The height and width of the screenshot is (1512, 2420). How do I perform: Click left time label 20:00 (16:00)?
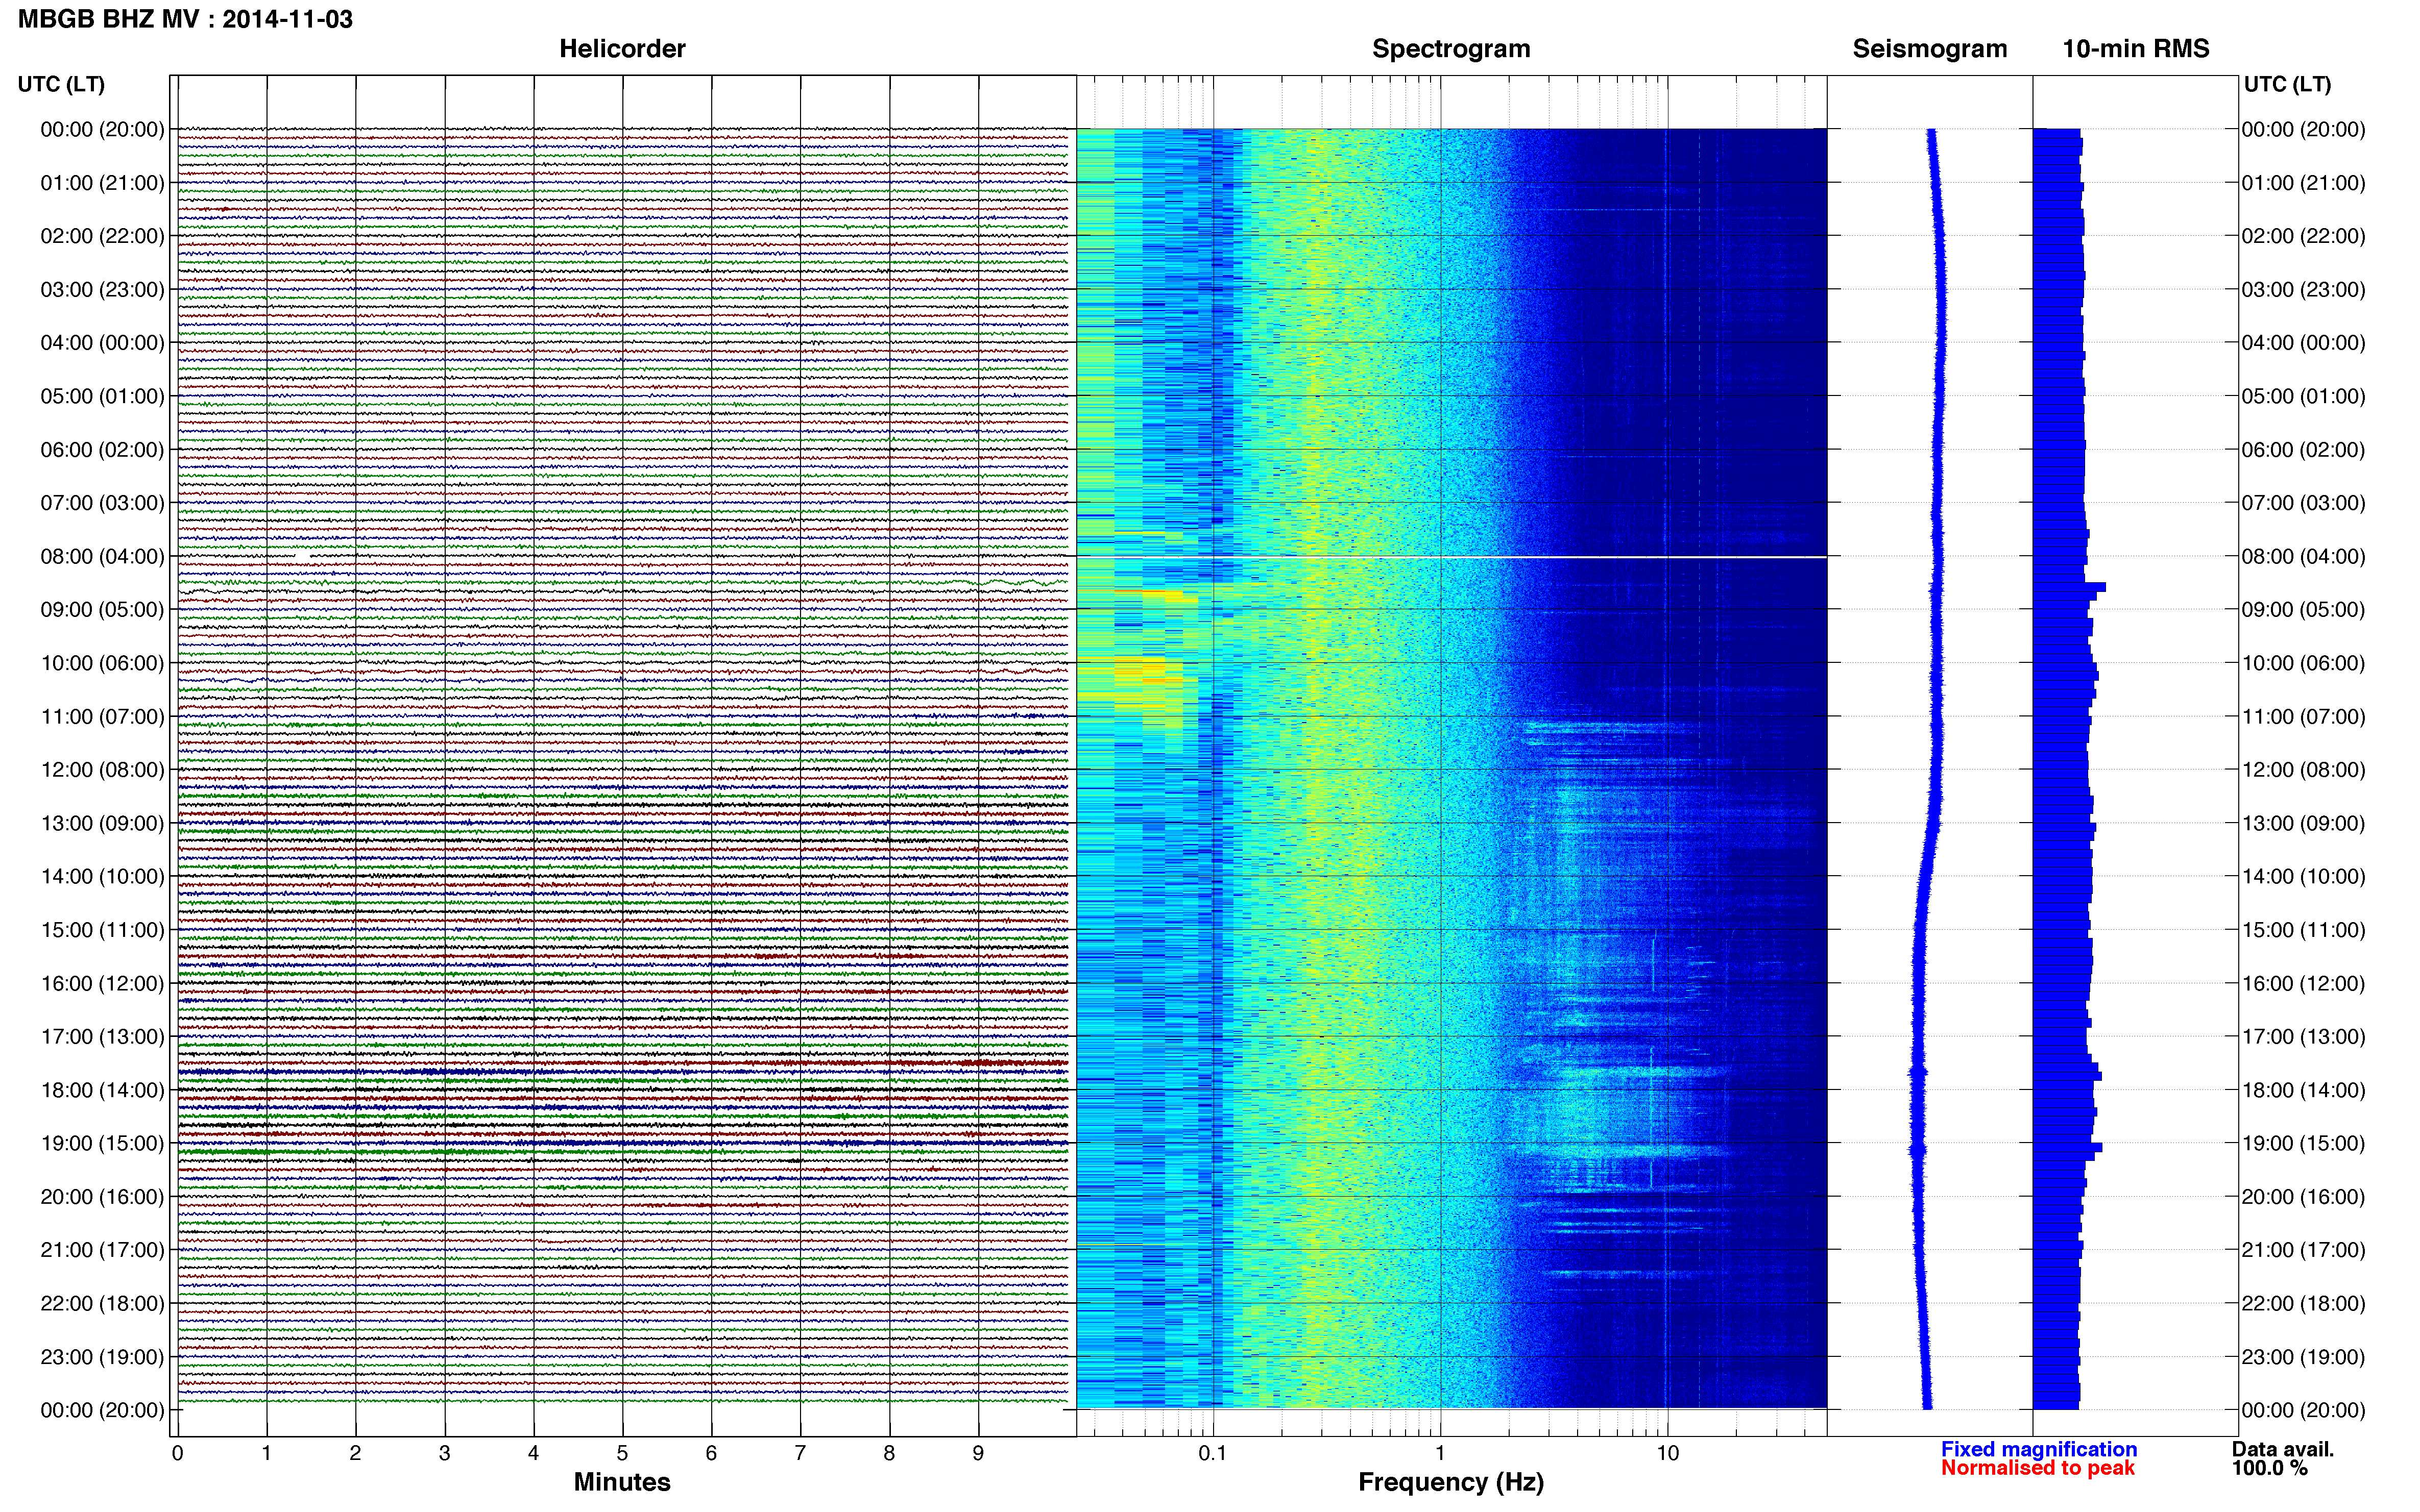[x=102, y=1197]
